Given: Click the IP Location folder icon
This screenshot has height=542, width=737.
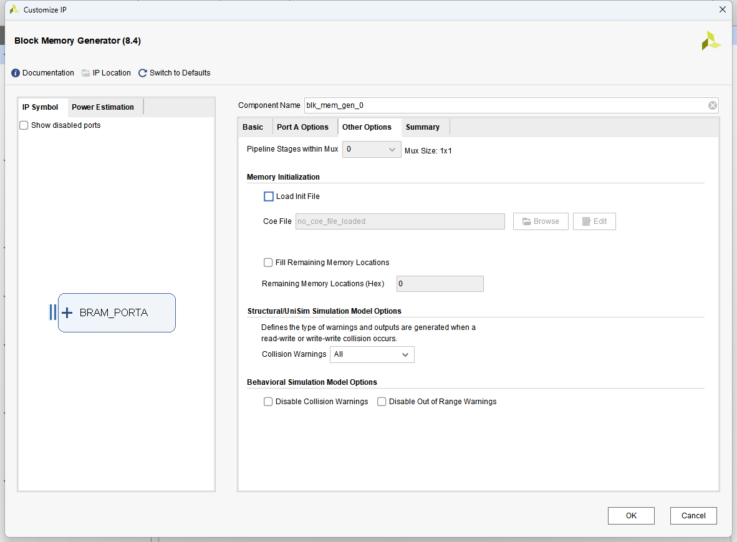Looking at the screenshot, I should (86, 73).
